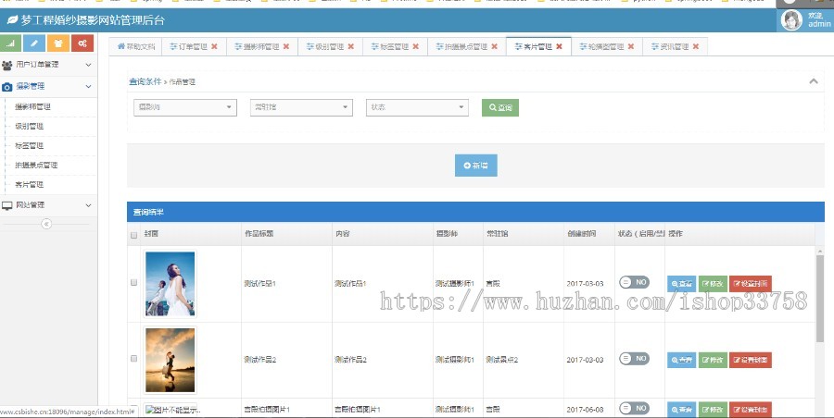Open the 摄影师 filter dropdown
This screenshot has height=418, width=834.
(x=185, y=107)
